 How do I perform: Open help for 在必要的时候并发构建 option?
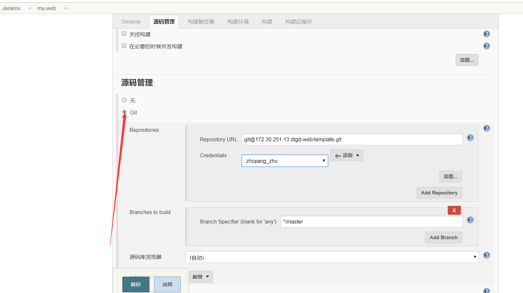tap(487, 46)
